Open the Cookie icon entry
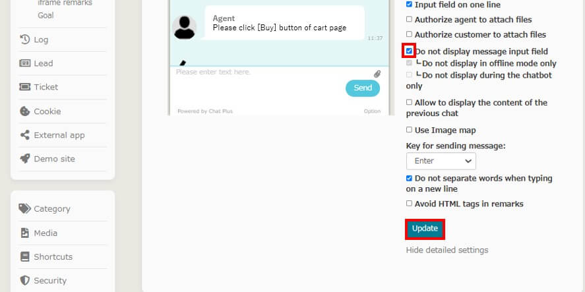This screenshot has width=585, height=292. pyautogui.click(x=24, y=111)
